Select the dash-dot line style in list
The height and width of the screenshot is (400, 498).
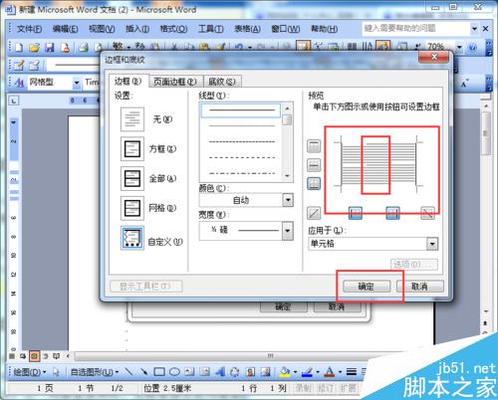point(241,173)
